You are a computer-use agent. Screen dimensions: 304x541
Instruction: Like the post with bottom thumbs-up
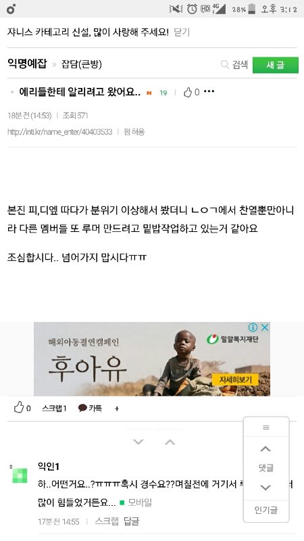19,408
